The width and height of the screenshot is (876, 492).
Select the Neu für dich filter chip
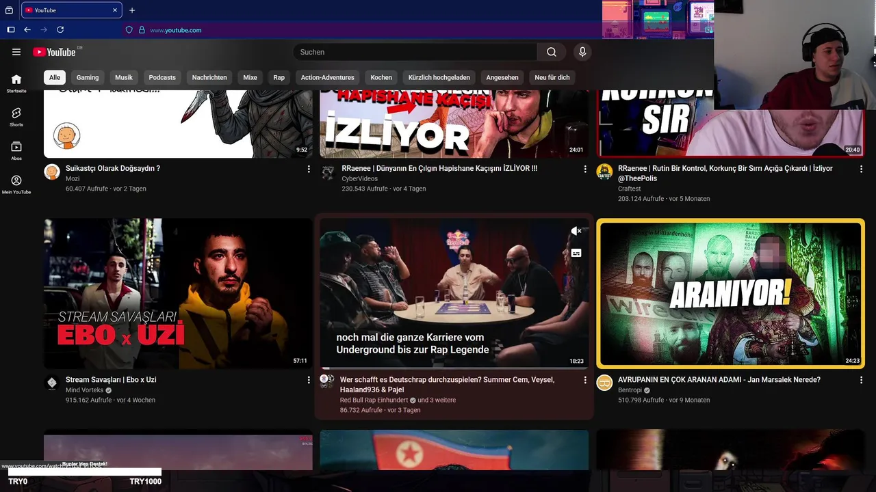[x=552, y=77]
